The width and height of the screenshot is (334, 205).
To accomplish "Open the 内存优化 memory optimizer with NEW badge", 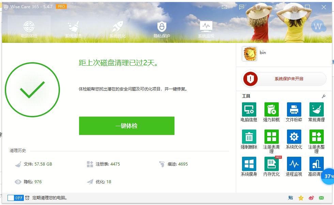I will [x=271, y=166].
